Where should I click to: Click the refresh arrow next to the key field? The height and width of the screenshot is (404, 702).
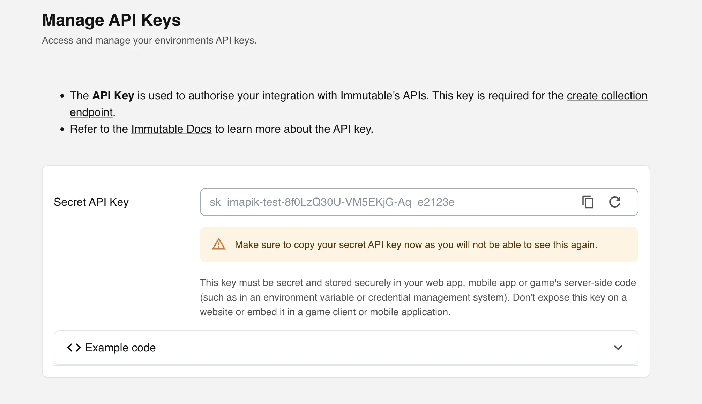pyautogui.click(x=614, y=202)
